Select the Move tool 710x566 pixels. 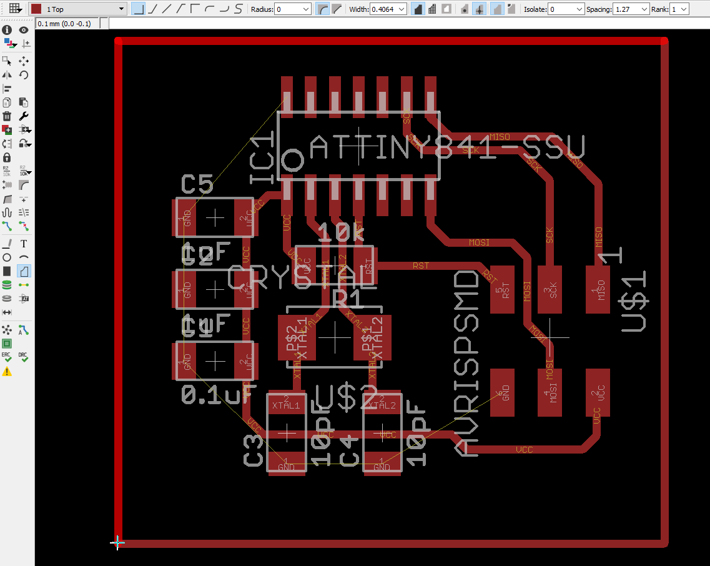click(24, 61)
